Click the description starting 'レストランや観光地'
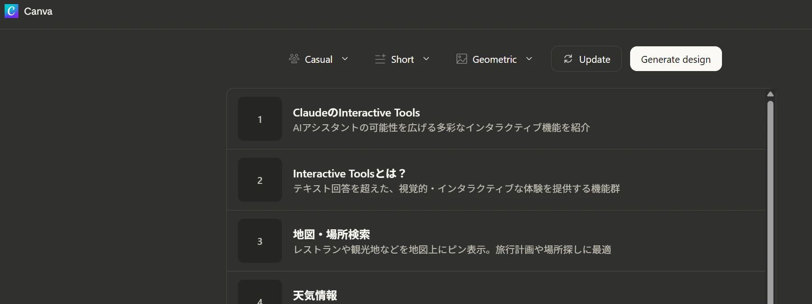This screenshot has width=812, height=304. pos(452,249)
